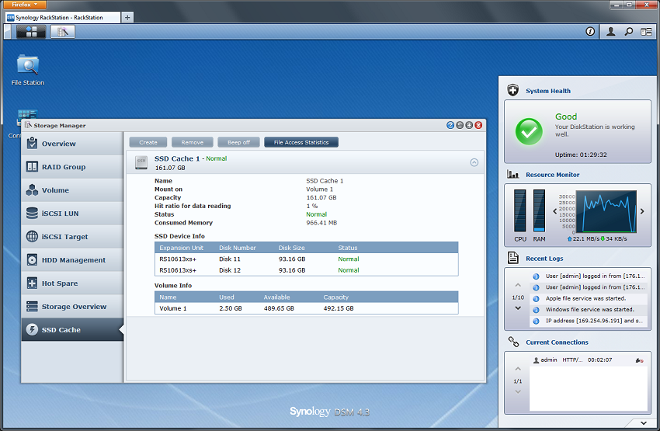Open Volume section

click(x=72, y=190)
